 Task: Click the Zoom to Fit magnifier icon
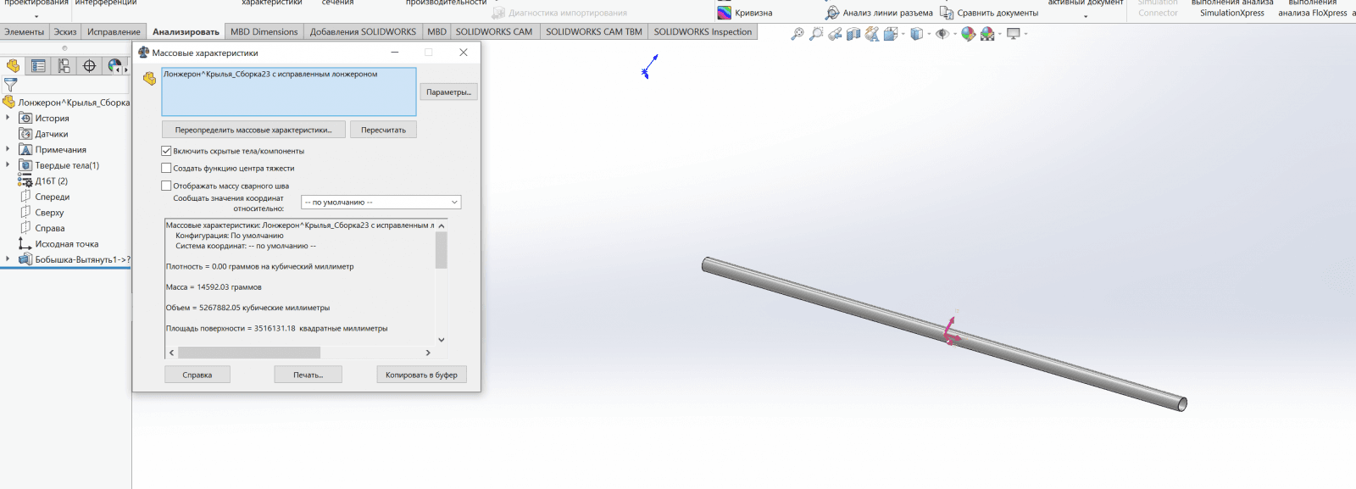(797, 34)
